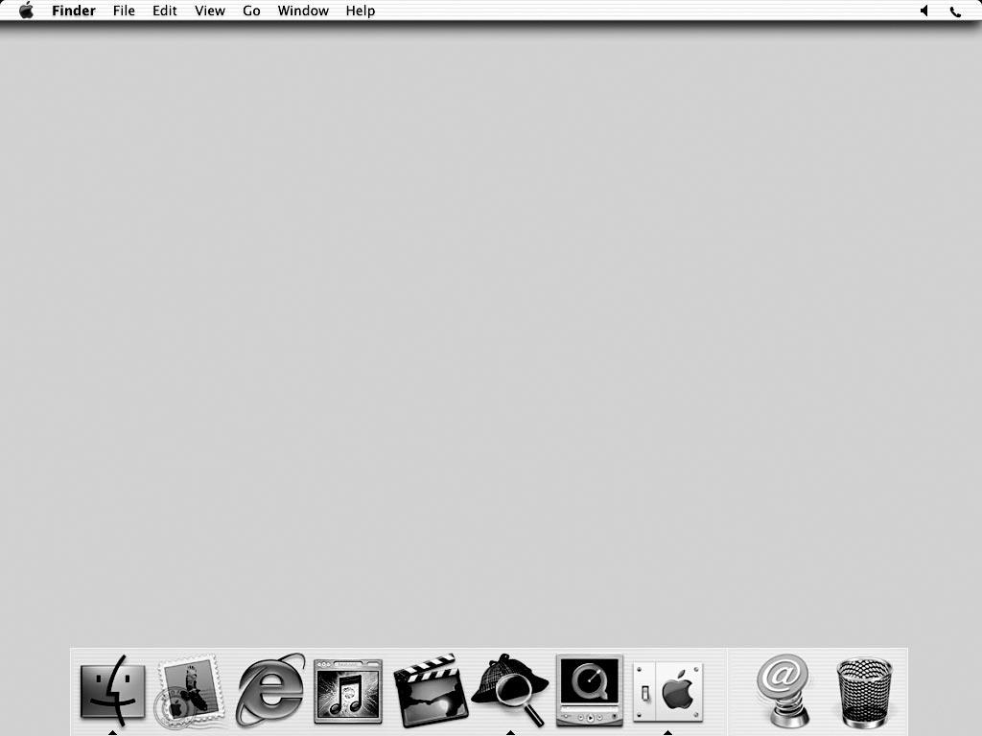The width and height of the screenshot is (982, 736).
Task: Open the Trash in the Dock
Action: (864, 692)
